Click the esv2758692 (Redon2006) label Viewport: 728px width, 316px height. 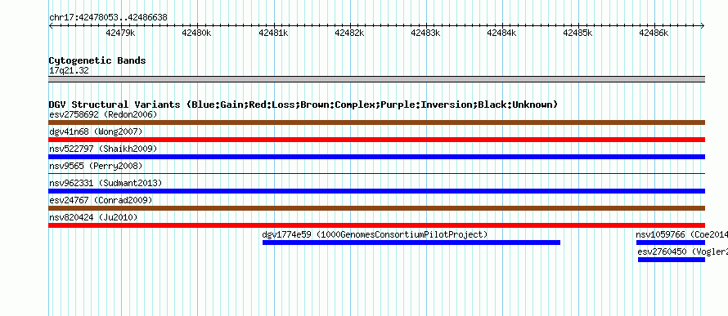point(103,114)
